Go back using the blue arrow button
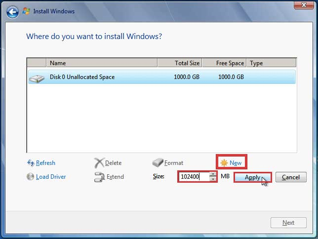Image resolution: width=318 pixels, height=239 pixels. tap(12, 12)
